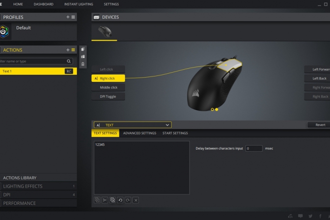Select the Right click mouse button

click(108, 78)
